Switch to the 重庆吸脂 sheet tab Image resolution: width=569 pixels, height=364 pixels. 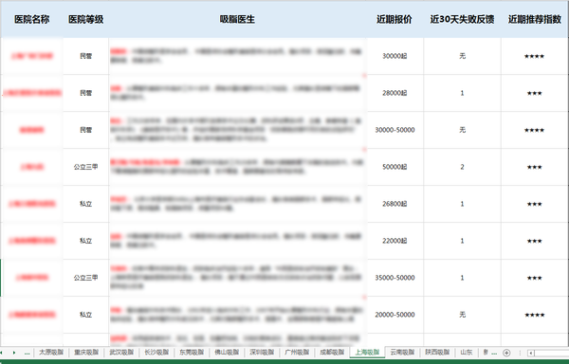tap(86, 352)
